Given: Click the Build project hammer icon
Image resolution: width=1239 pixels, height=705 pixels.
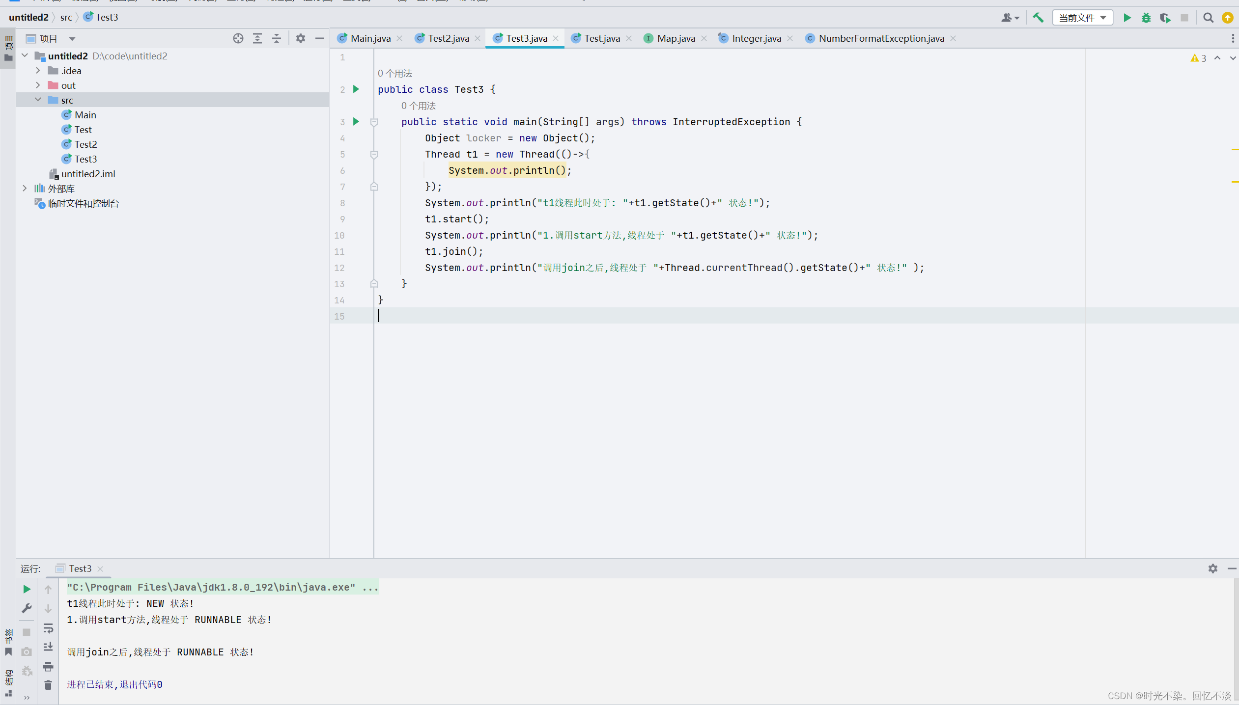Looking at the screenshot, I should coord(1038,18).
